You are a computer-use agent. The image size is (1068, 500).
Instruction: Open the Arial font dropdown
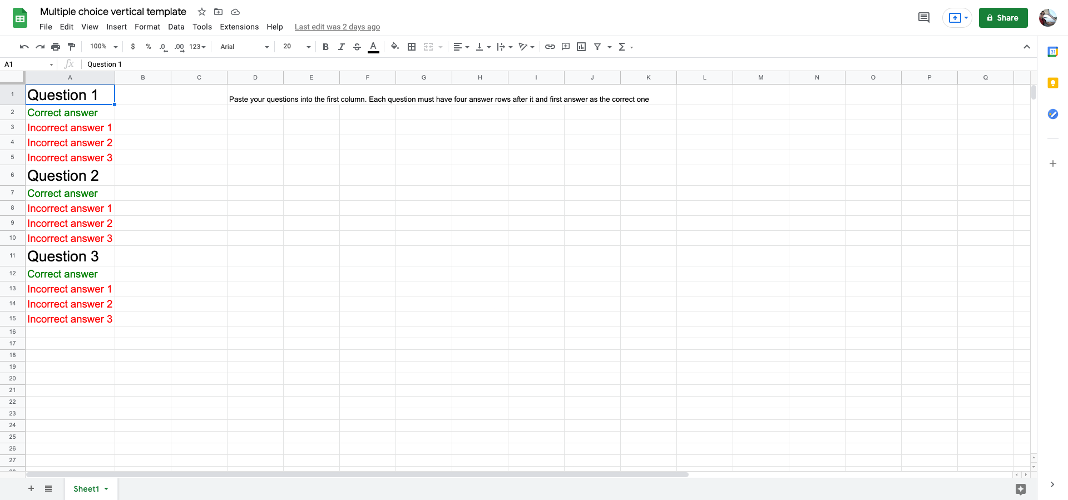pos(244,47)
